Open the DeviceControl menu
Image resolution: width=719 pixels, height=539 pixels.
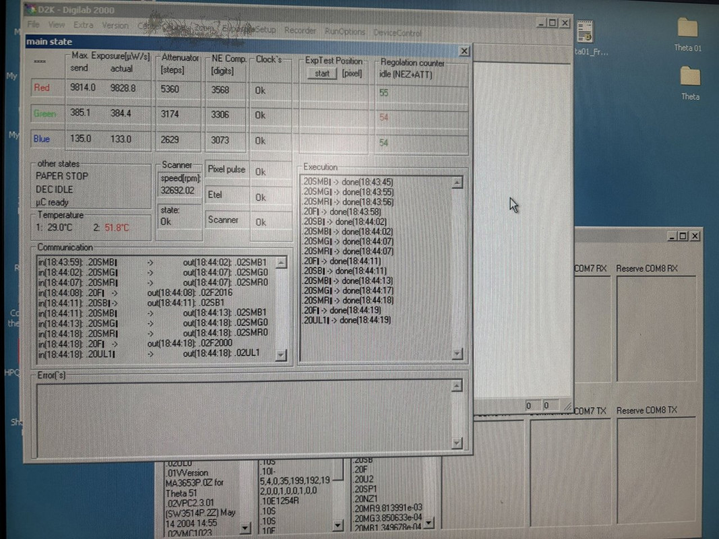(398, 33)
